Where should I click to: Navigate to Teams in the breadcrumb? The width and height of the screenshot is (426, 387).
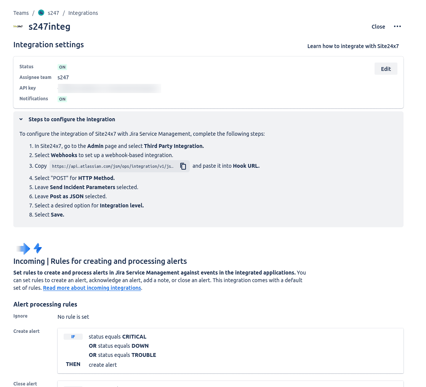click(x=21, y=13)
